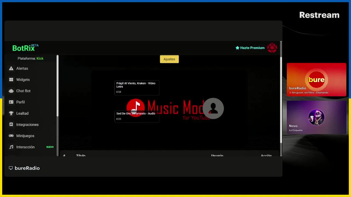Click the sidebar vertical scrollbar
The width and height of the screenshot is (351, 197).
coord(58,86)
